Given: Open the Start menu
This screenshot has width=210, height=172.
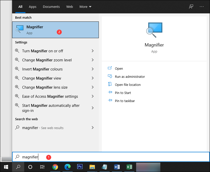Looking at the screenshot, I should point(6,167).
